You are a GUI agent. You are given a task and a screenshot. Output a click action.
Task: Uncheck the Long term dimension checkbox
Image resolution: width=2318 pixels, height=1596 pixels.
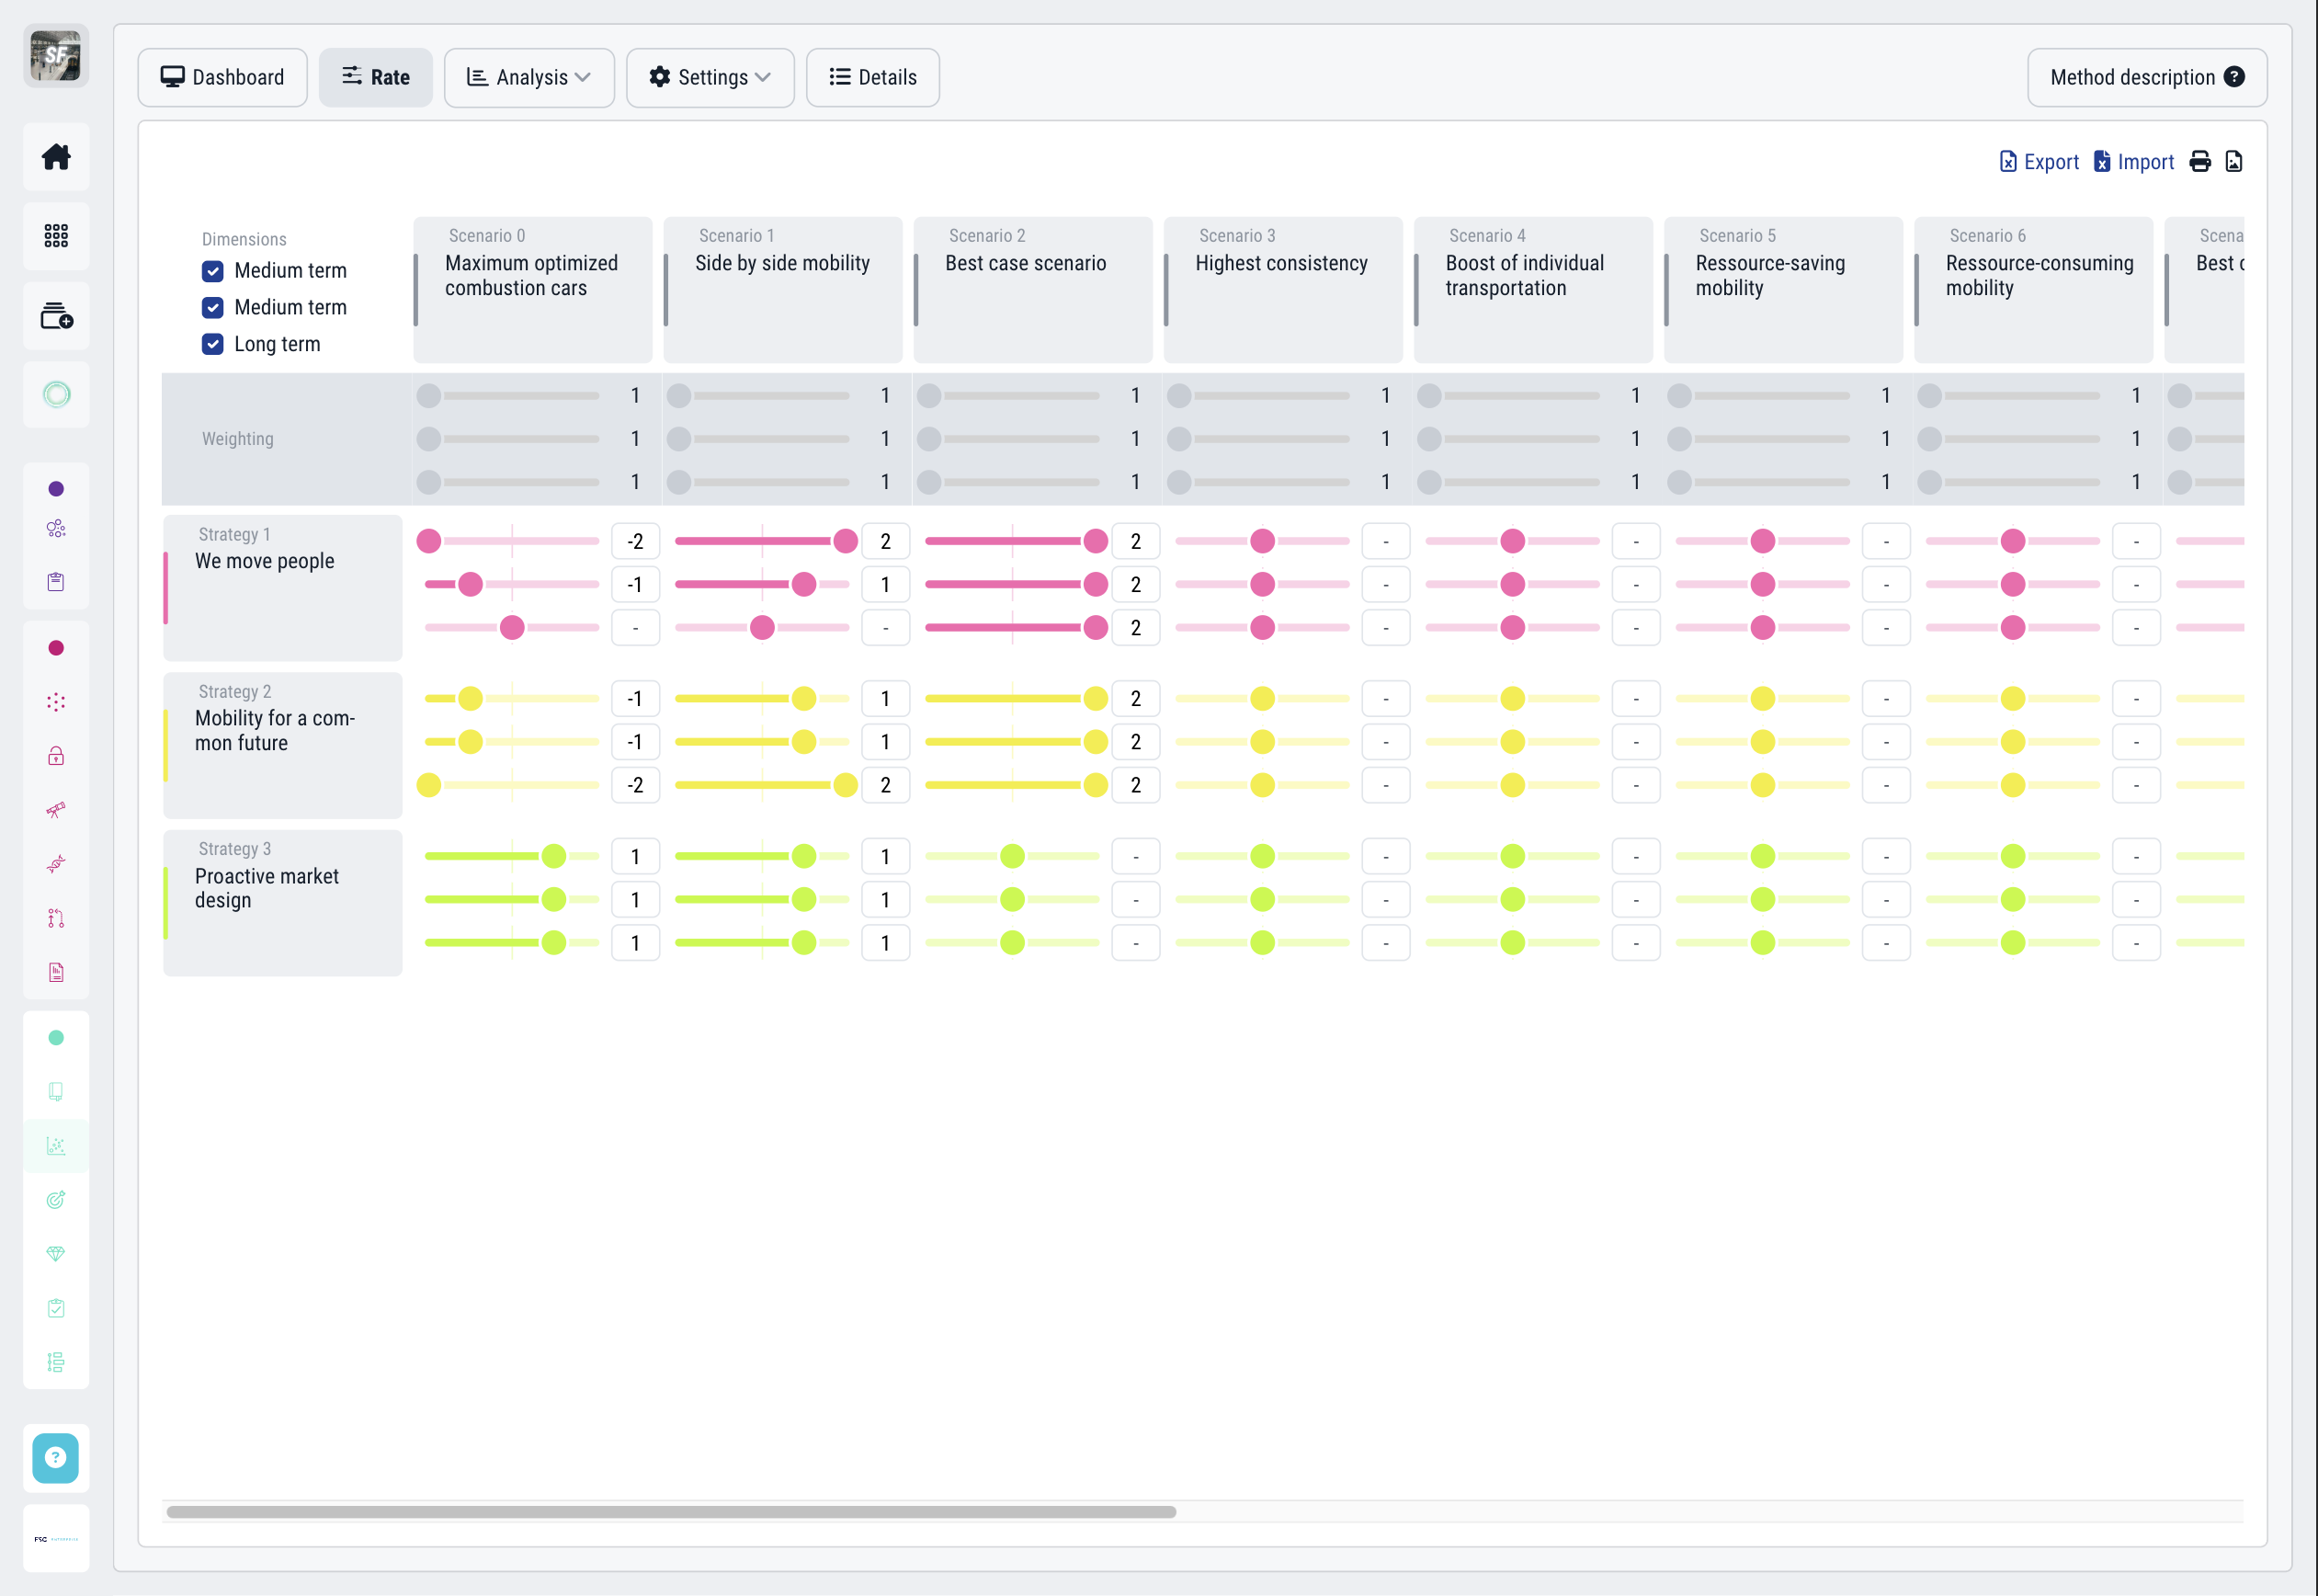(213, 344)
